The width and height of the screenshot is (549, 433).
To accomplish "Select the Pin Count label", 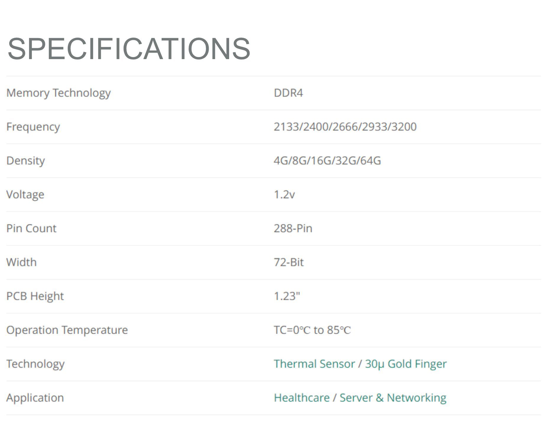I will 31,228.
